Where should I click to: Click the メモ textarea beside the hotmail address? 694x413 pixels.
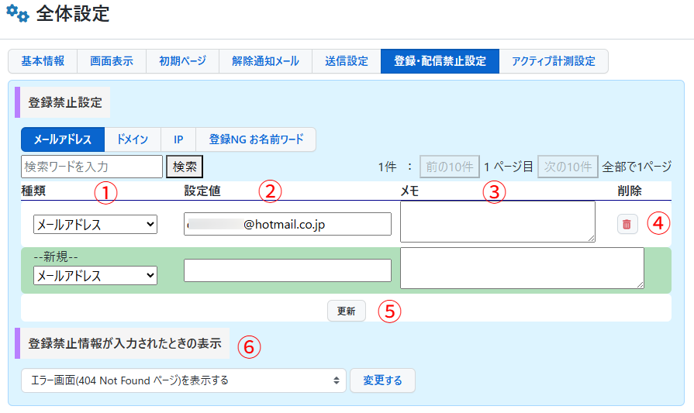point(497,222)
